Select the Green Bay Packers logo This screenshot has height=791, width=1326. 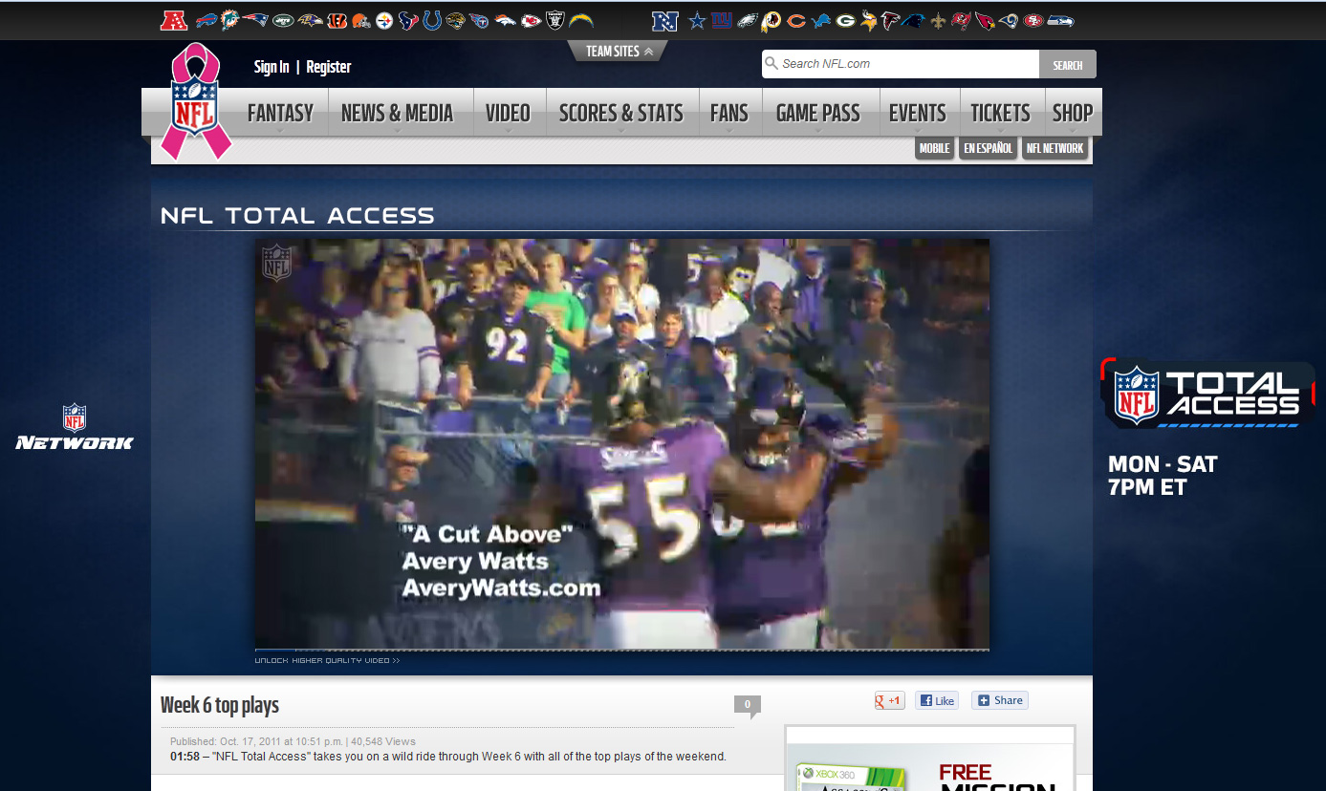coord(845,20)
